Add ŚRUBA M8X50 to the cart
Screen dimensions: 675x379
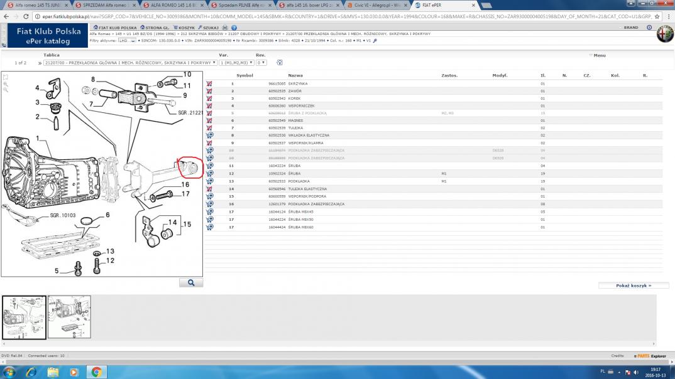pyautogui.click(x=210, y=220)
